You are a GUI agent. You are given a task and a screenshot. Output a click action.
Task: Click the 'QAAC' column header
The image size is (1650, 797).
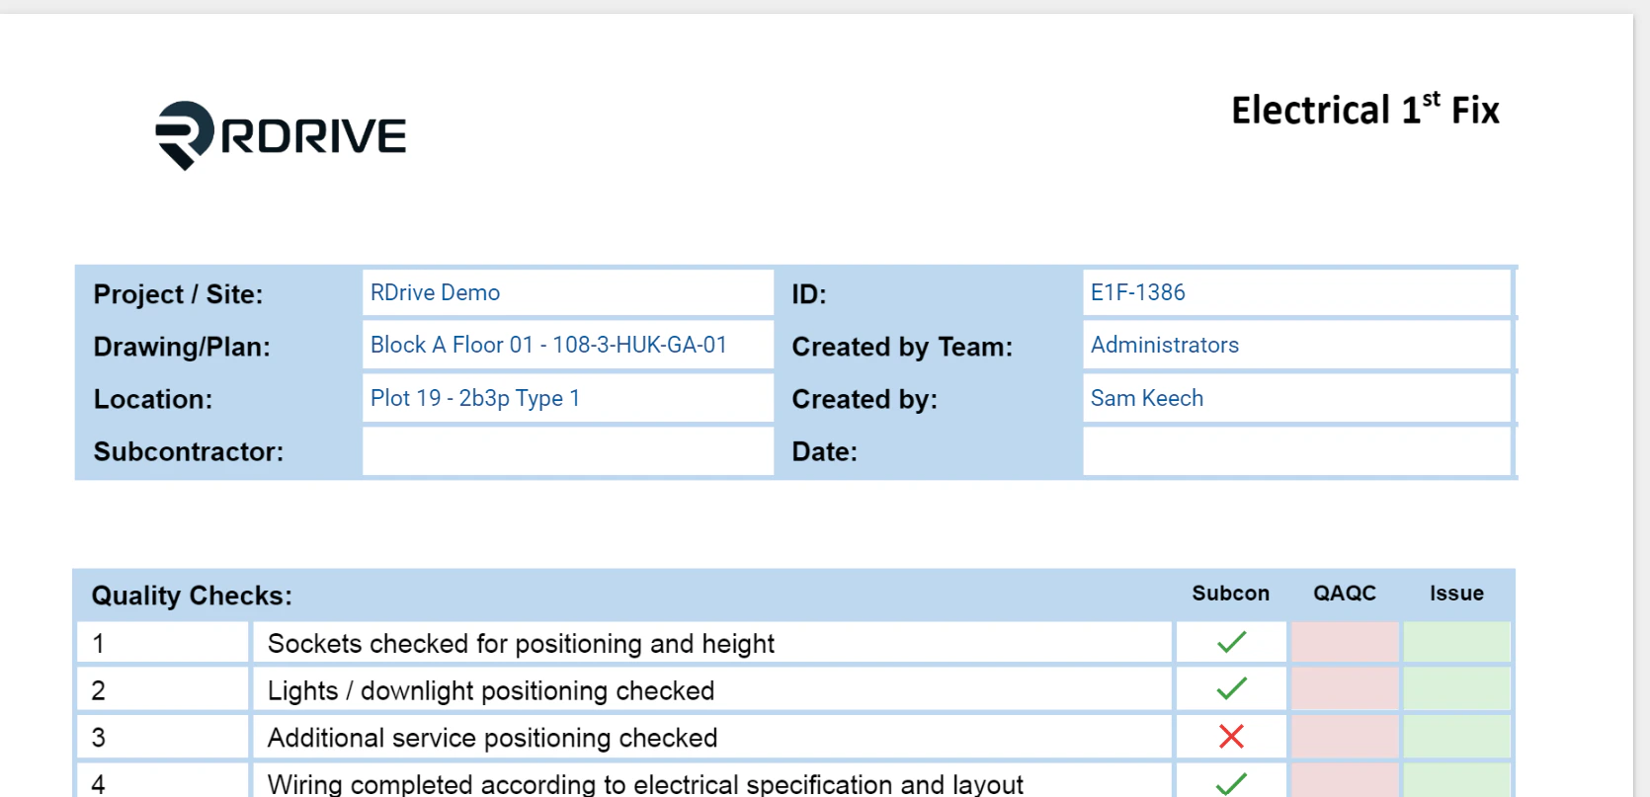pyautogui.click(x=1345, y=594)
